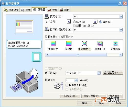128x107 pixels.
Task: Go to the 效果 tab
Action: pos(52,10)
